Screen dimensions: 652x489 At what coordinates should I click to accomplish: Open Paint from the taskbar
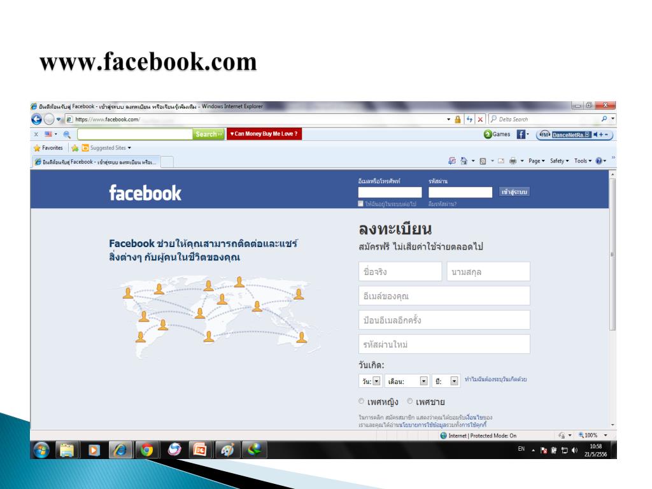227,450
